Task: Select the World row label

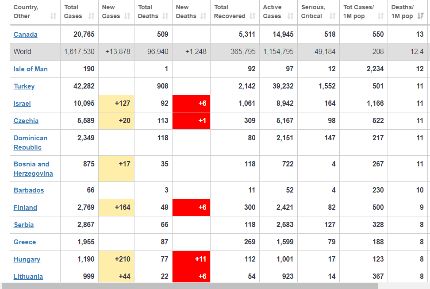Action: click(23, 52)
